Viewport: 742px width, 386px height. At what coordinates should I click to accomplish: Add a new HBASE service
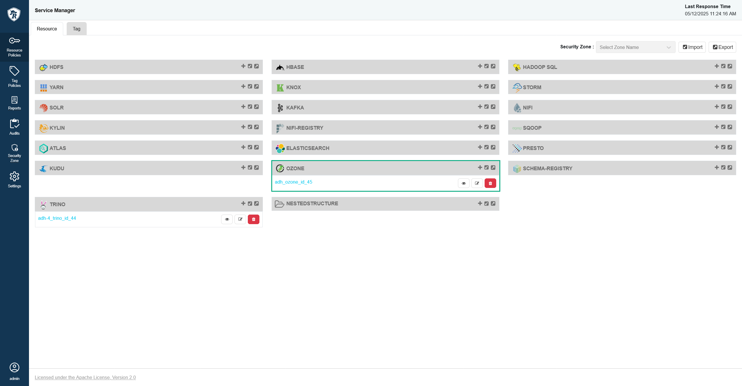coord(480,66)
